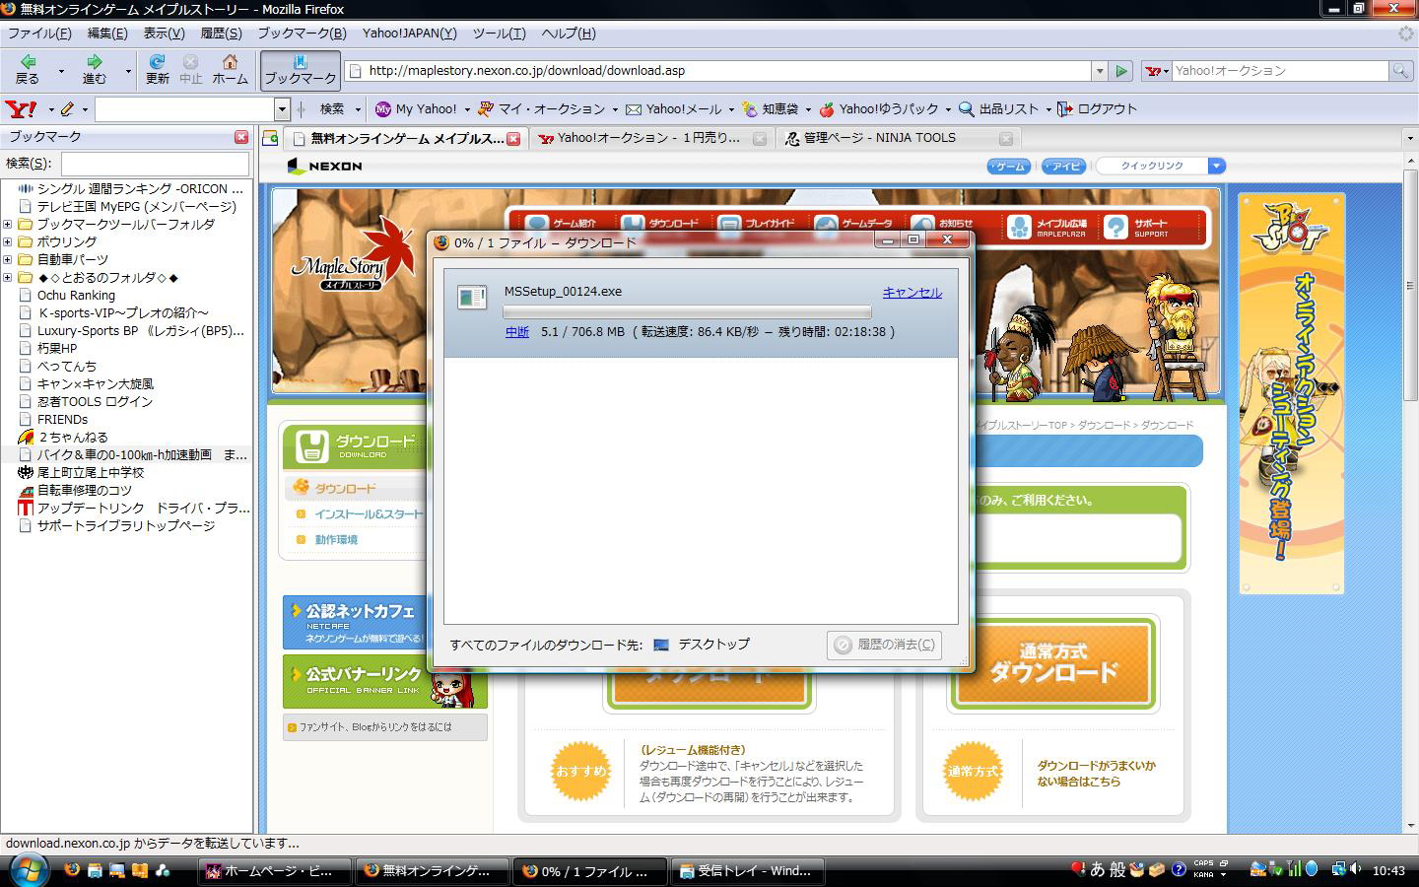Open 忍者TOOLS ログイン bookmark

(95, 401)
